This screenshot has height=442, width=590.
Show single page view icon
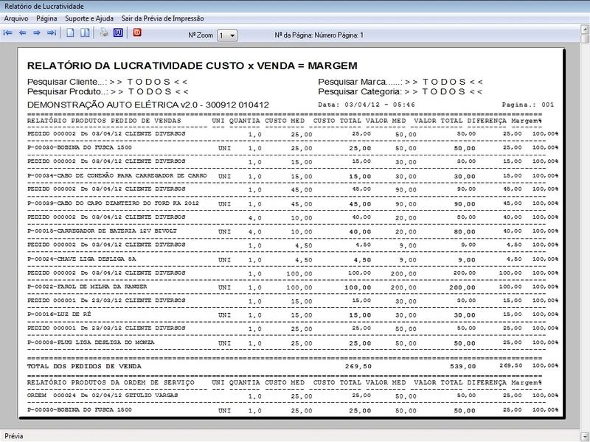70,32
